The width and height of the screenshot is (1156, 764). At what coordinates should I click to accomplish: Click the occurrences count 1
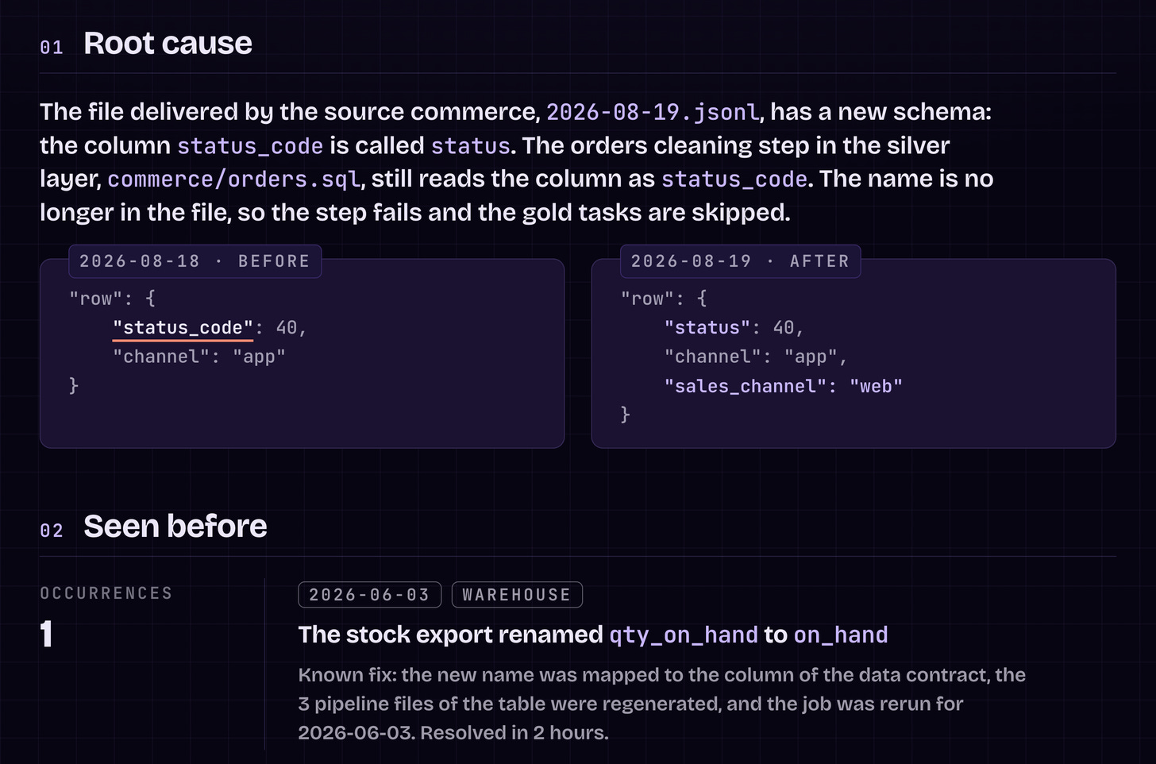pos(47,635)
